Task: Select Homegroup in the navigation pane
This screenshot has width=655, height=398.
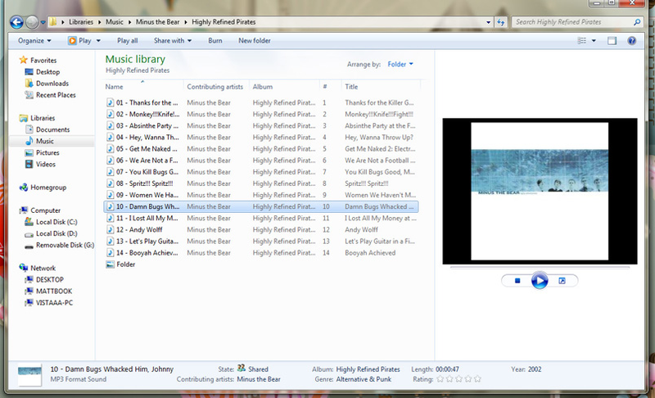Action: (x=48, y=187)
